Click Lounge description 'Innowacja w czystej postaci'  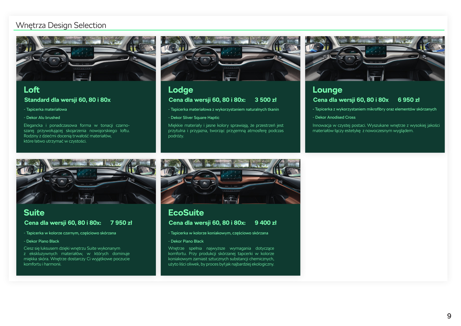click(376, 128)
